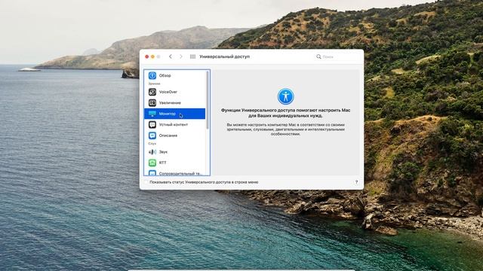Go forward with the right arrow

[x=181, y=56]
